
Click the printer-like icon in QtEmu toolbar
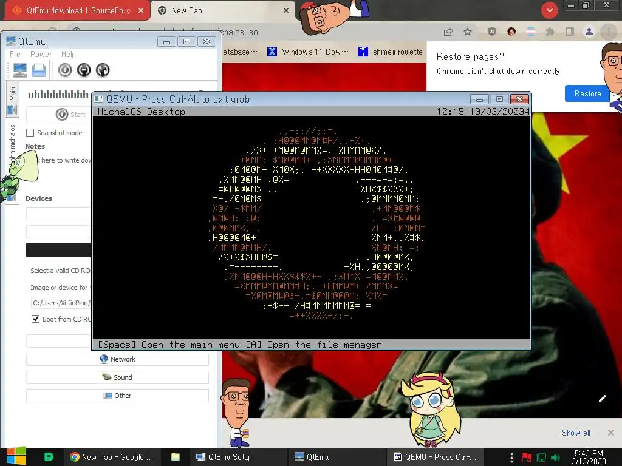tap(39, 70)
